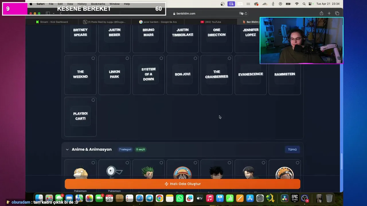
Task: Open Keynote app in the dock
Action: [x=220, y=198]
